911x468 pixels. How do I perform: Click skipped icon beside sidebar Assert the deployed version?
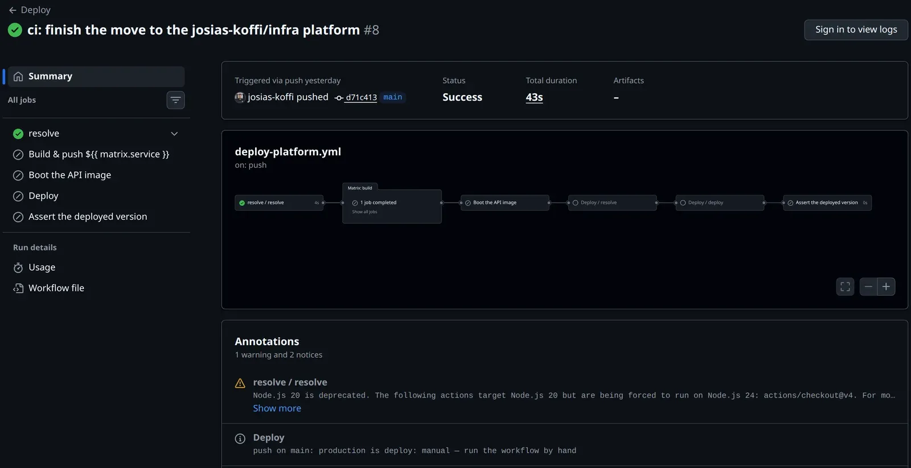(18, 217)
